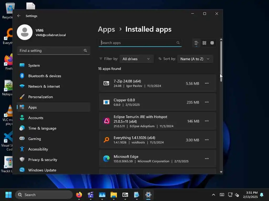This screenshot has width=269, height=201.
Task: Click the Apps breadcrumb link
Action: (106, 29)
